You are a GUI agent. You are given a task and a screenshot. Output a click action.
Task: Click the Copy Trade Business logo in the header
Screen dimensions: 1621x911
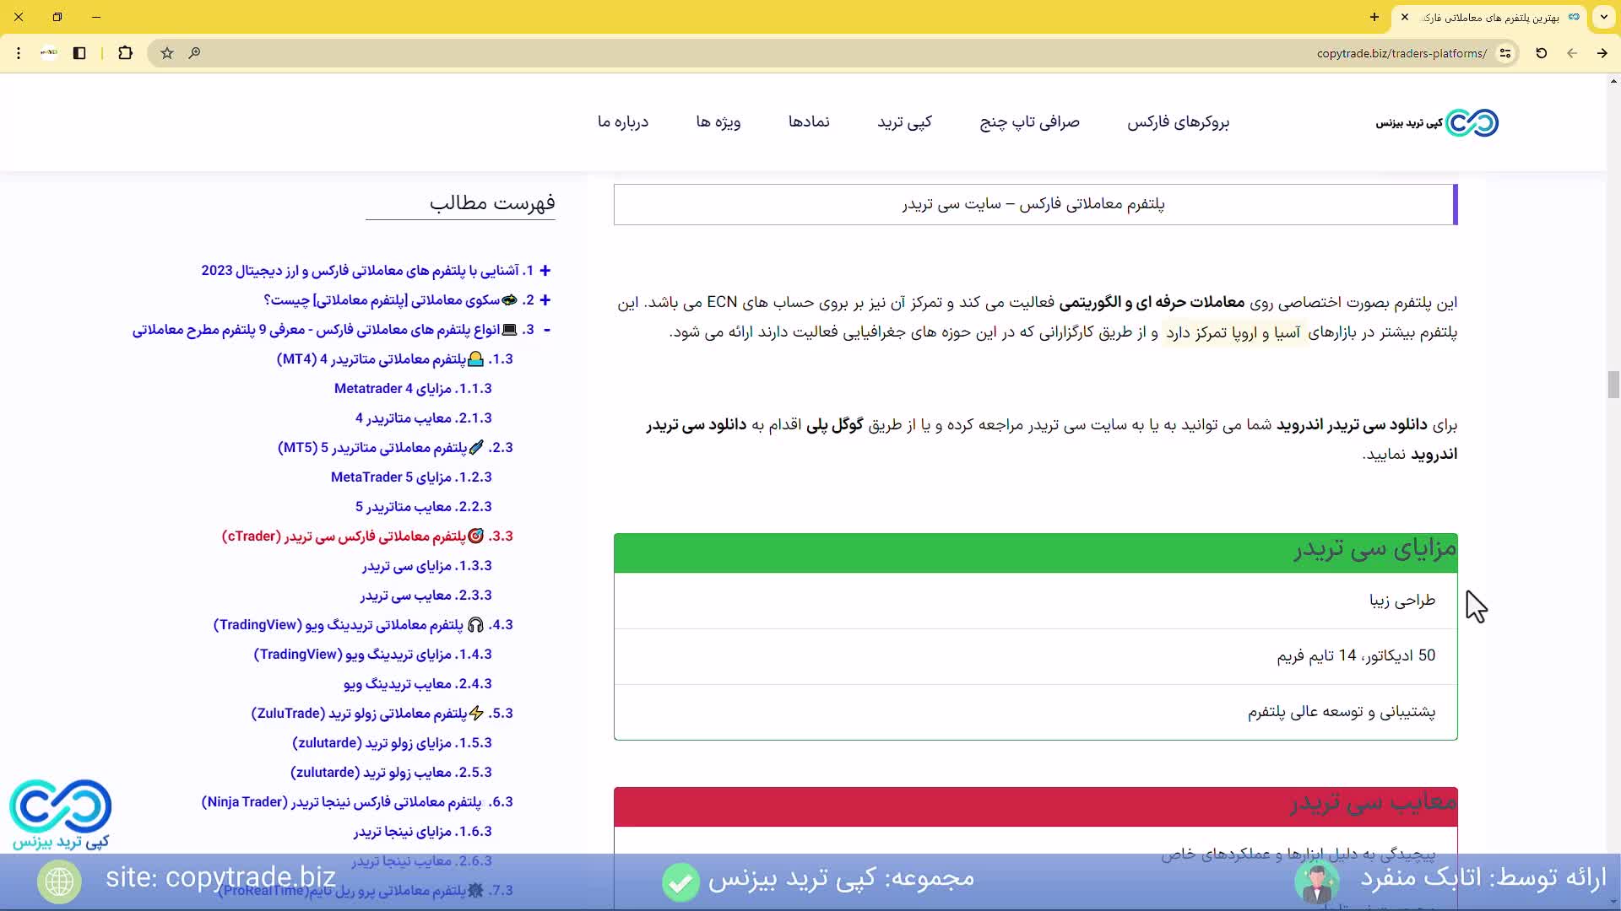coord(1435,122)
